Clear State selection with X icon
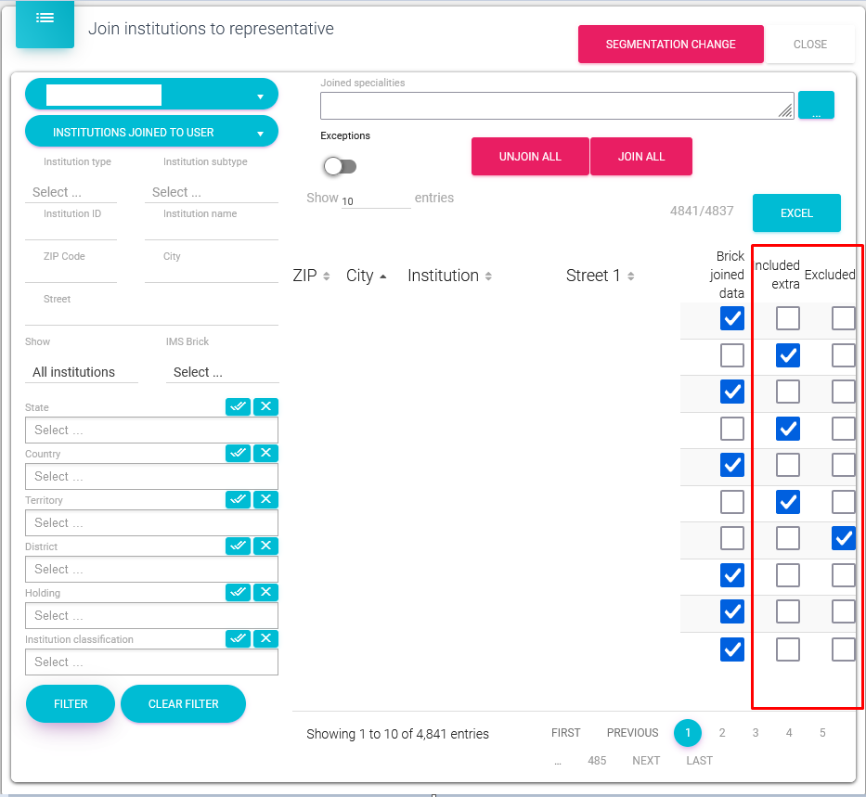 coord(265,407)
